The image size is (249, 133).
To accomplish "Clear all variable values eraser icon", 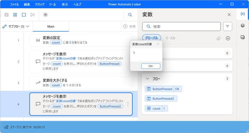I will point(219,38).
